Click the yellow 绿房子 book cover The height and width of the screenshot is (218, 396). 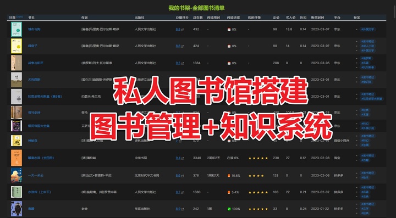[16, 46]
